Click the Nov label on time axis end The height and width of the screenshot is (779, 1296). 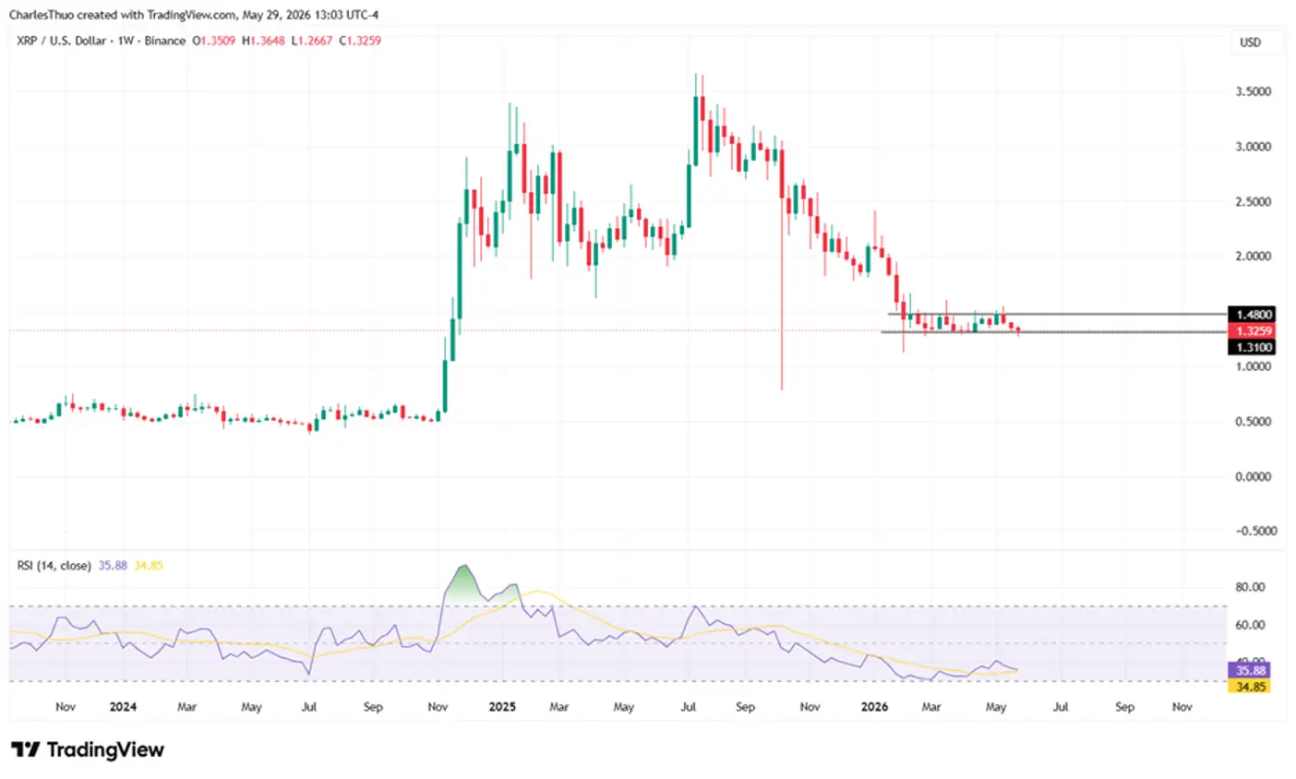coord(1182,707)
